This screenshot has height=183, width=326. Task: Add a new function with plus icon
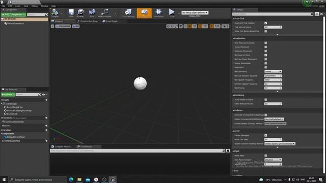point(46,118)
